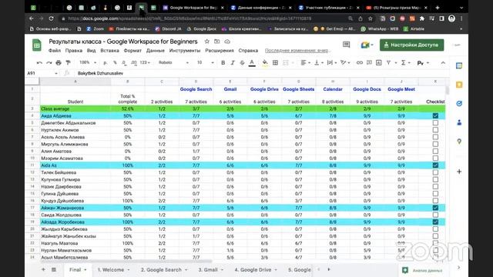Click the Move document folder icon
The image size is (493, 277).
click(x=217, y=42)
